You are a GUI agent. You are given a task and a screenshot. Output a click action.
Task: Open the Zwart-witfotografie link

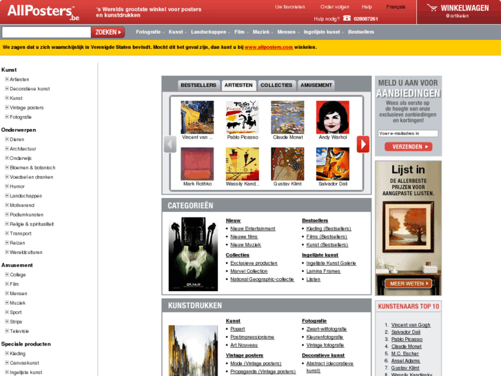[326, 329]
